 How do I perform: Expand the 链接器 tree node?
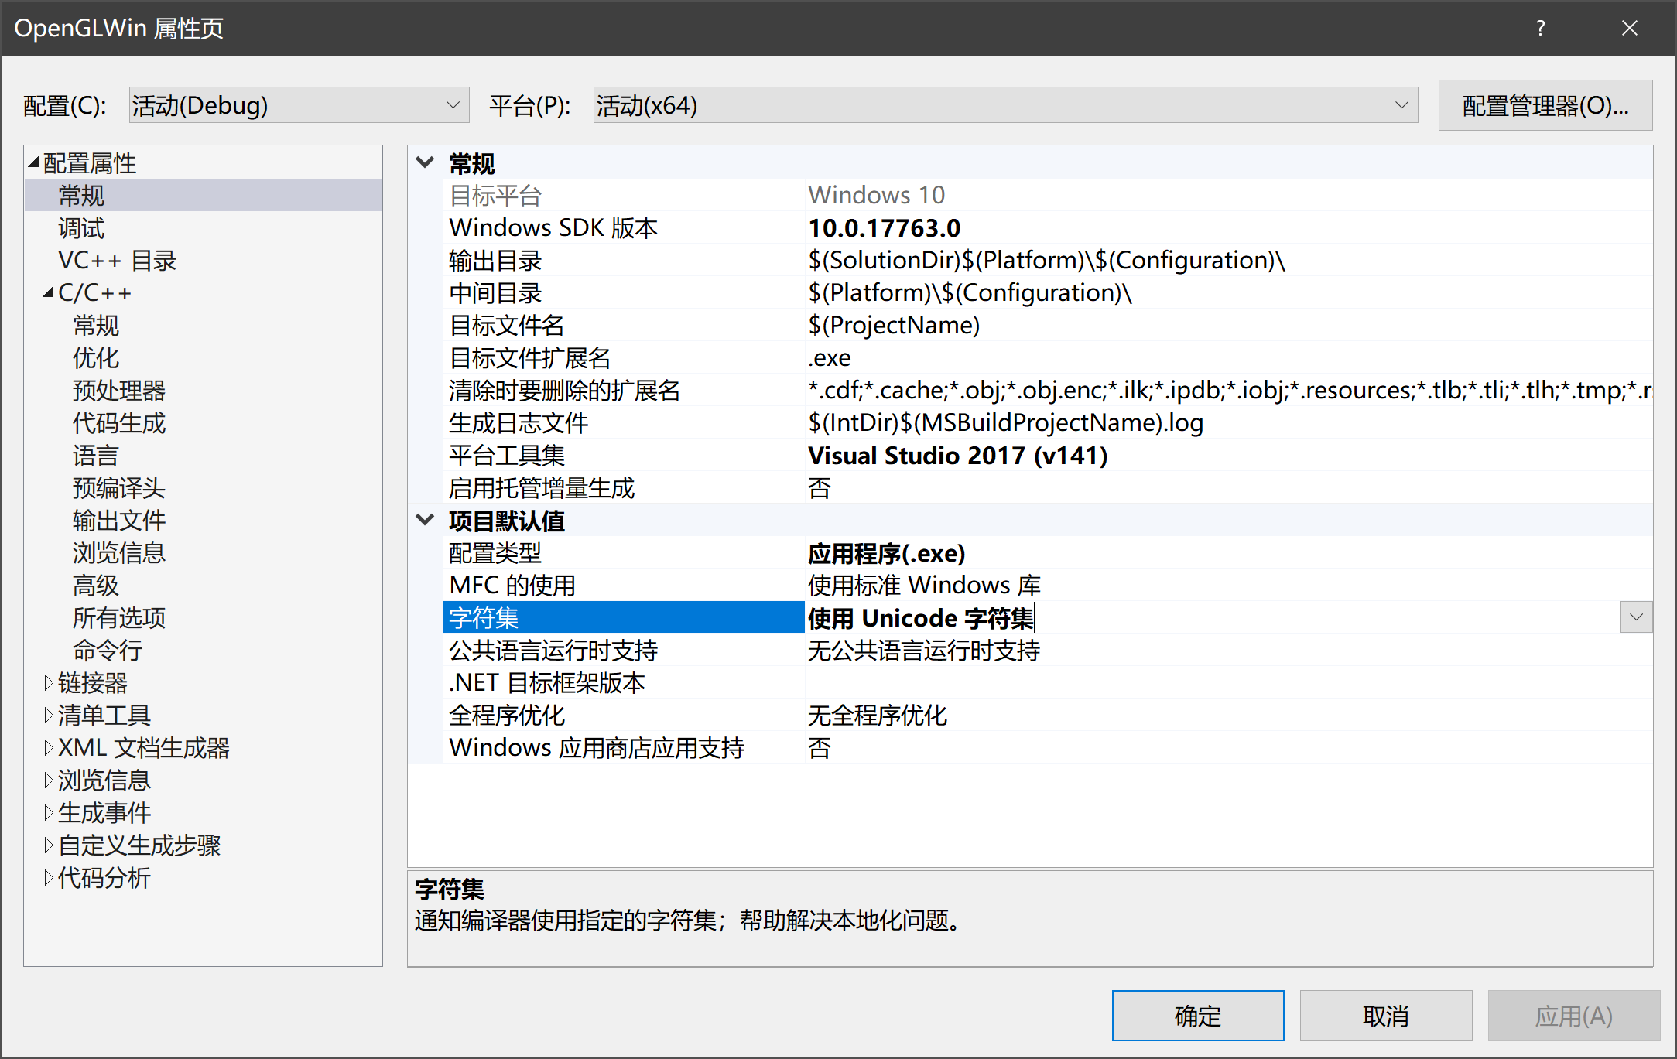[x=48, y=682]
